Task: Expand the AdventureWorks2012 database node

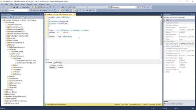Action: point(6,29)
